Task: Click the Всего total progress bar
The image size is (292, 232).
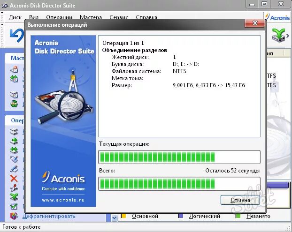Action: pyautogui.click(x=179, y=184)
